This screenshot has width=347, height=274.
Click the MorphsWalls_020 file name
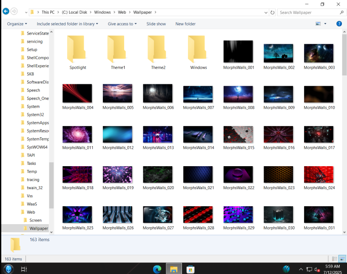[158, 188]
